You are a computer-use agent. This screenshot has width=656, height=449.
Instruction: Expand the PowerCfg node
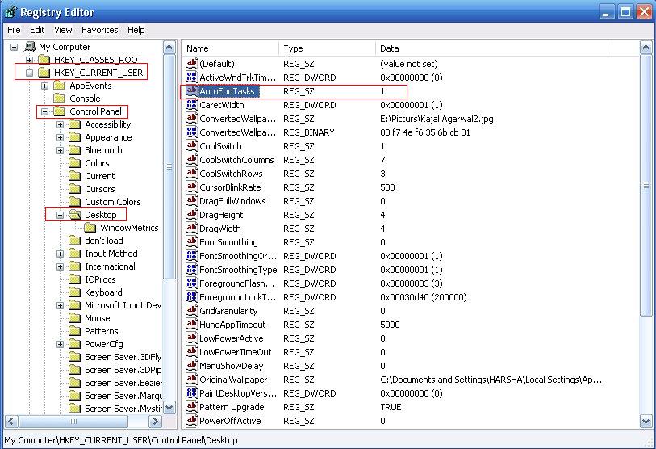(61, 344)
